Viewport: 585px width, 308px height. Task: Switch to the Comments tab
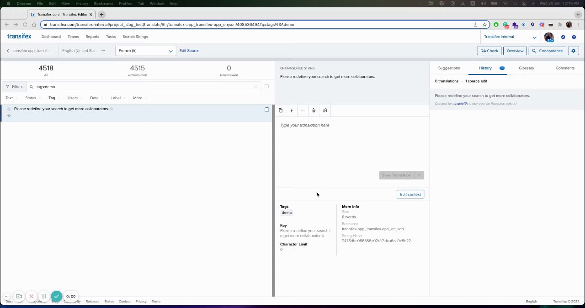pos(565,68)
